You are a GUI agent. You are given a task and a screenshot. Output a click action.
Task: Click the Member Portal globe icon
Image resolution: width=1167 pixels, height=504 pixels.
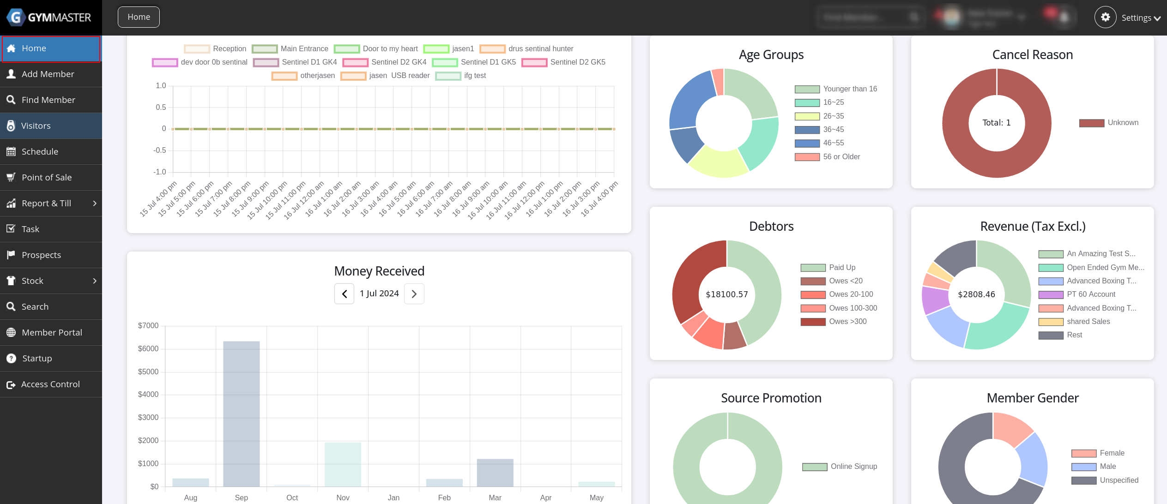(11, 332)
